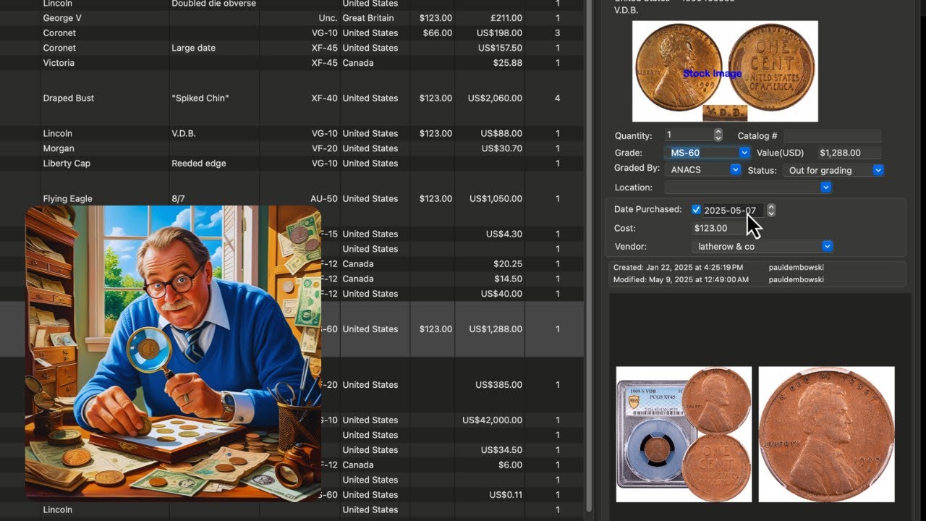926x521 pixels.
Task: Click the US$40.00 value cell
Action: click(x=500, y=294)
